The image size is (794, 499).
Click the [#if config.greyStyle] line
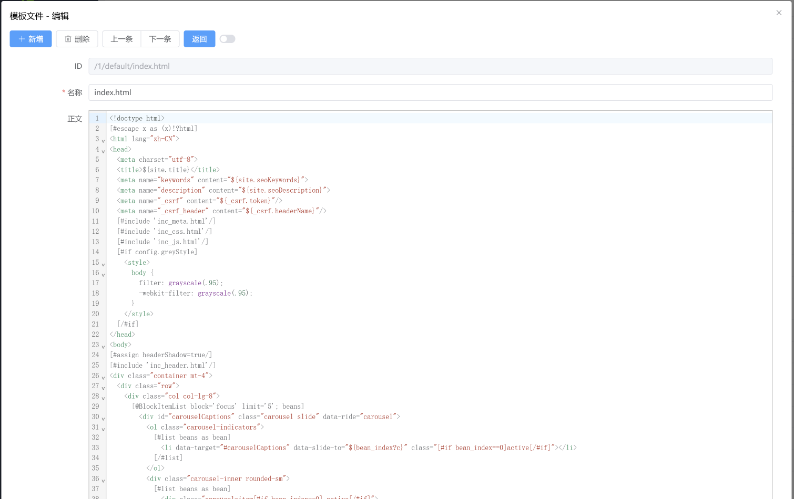click(x=157, y=252)
